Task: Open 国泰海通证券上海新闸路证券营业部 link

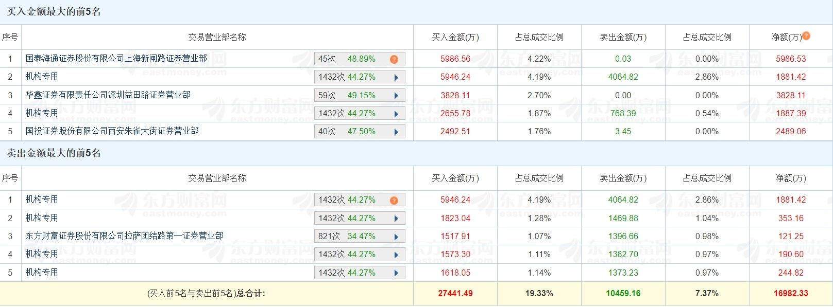Action: pos(116,59)
